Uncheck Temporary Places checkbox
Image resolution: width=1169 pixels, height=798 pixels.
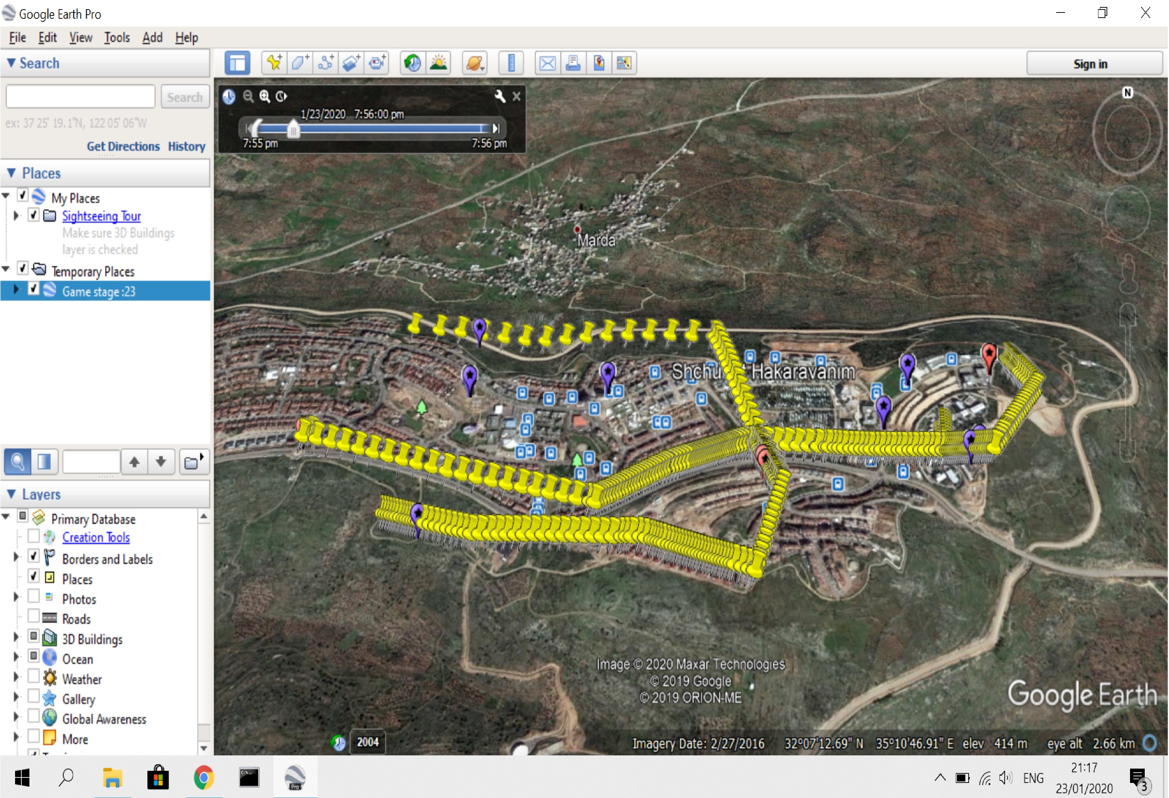23,268
